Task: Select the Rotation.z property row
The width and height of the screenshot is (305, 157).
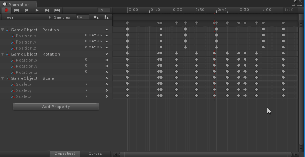Action: tap(56, 72)
